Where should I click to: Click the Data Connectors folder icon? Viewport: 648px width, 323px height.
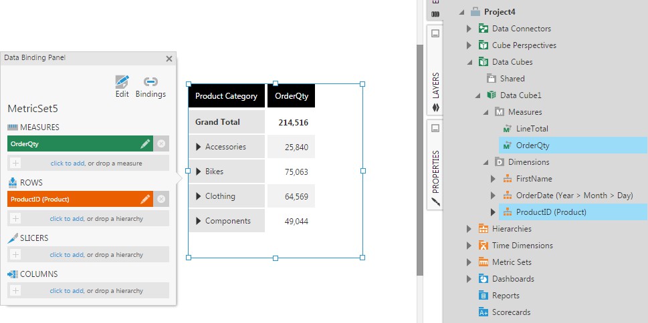(483, 29)
